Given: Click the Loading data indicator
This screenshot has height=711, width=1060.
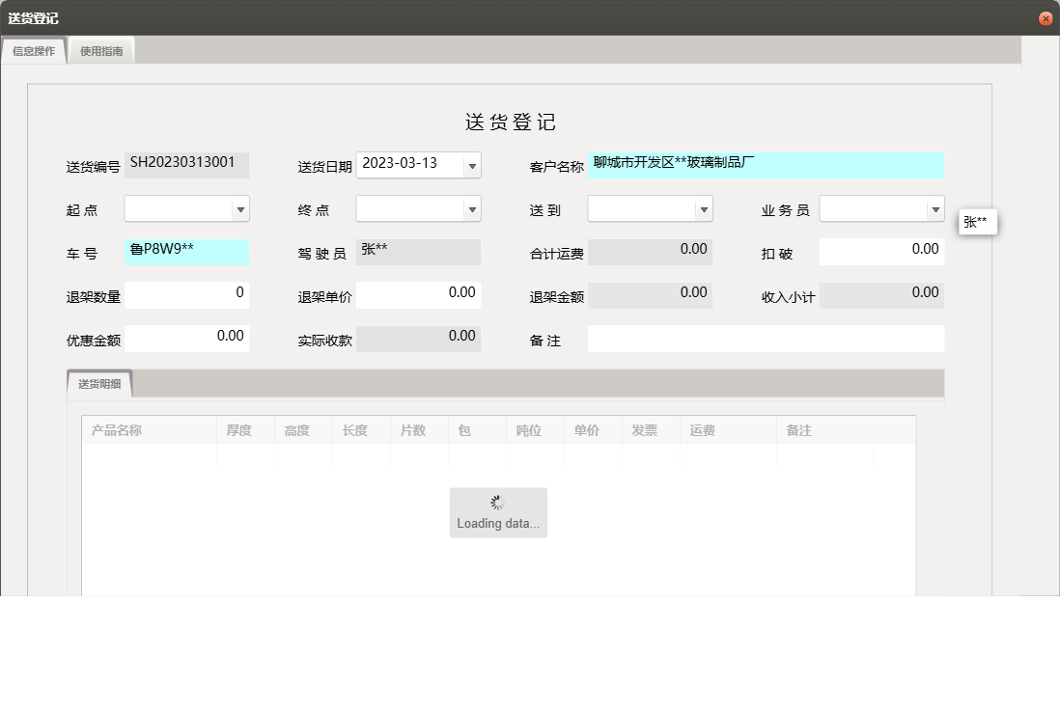Looking at the screenshot, I should tap(498, 512).
